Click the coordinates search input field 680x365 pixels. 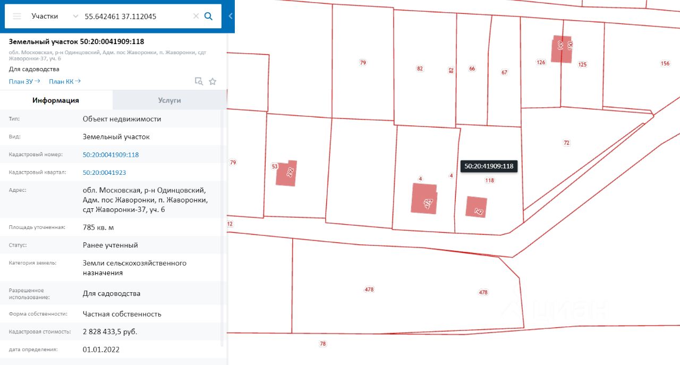137,16
